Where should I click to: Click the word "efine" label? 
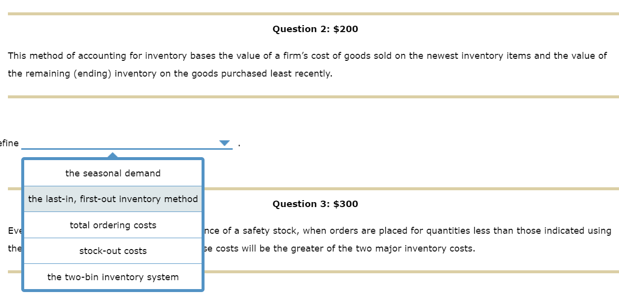[10, 143]
